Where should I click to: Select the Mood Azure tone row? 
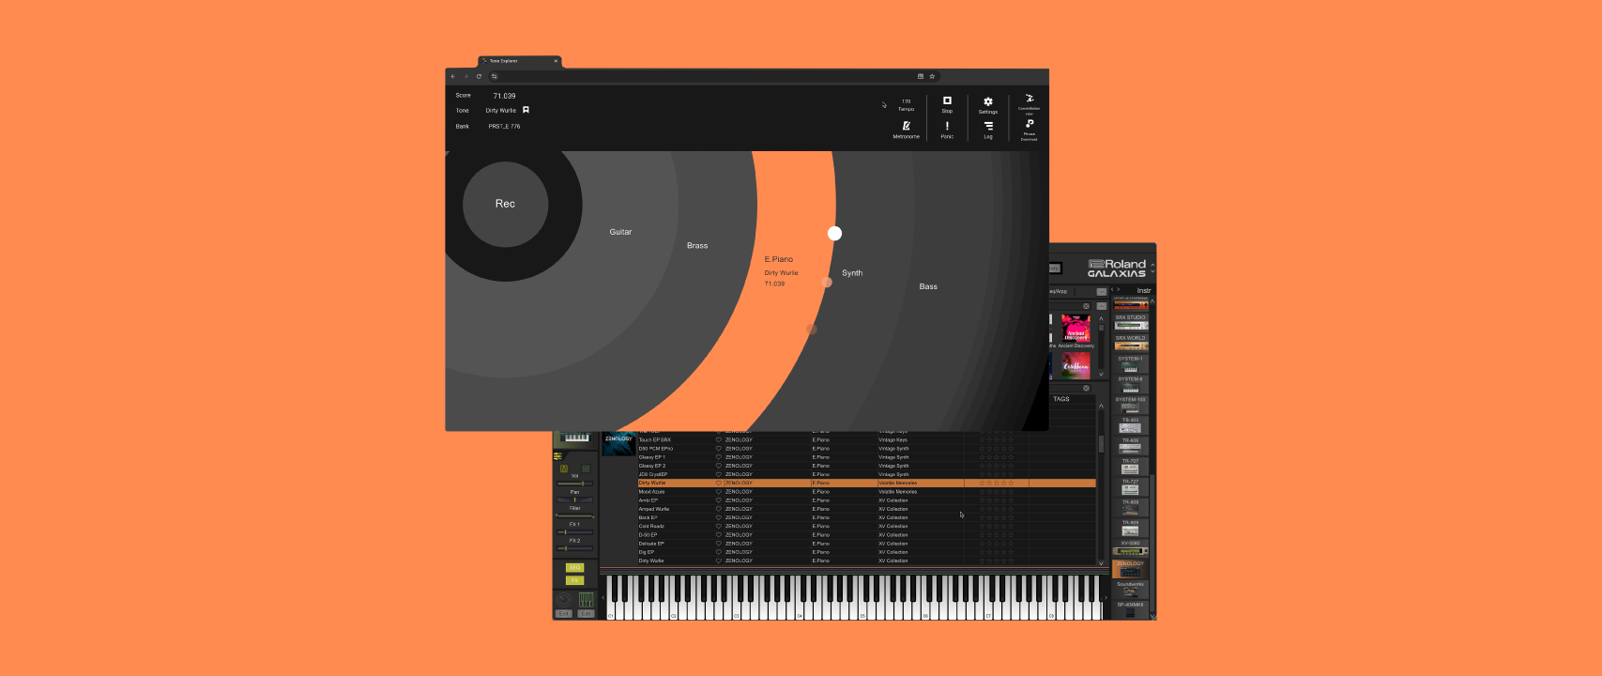pyautogui.click(x=866, y=492)
